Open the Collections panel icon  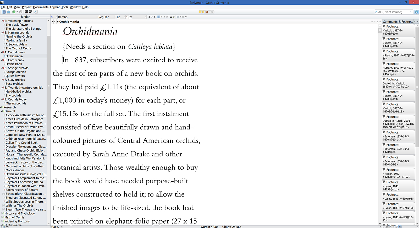click(x=8, y=12)
